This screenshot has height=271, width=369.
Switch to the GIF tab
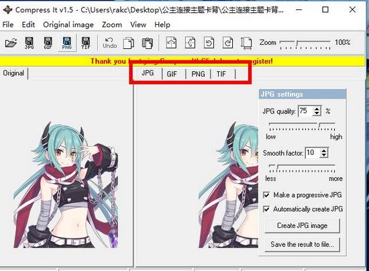(x=172, y=74)
